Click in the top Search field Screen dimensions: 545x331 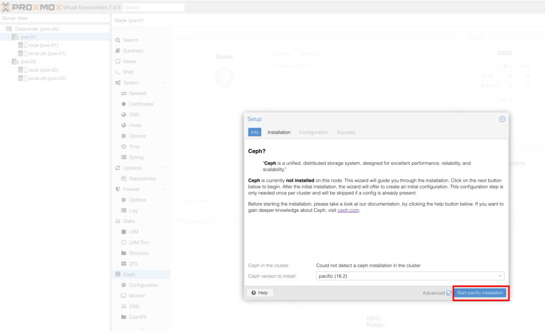coord(153,7)
